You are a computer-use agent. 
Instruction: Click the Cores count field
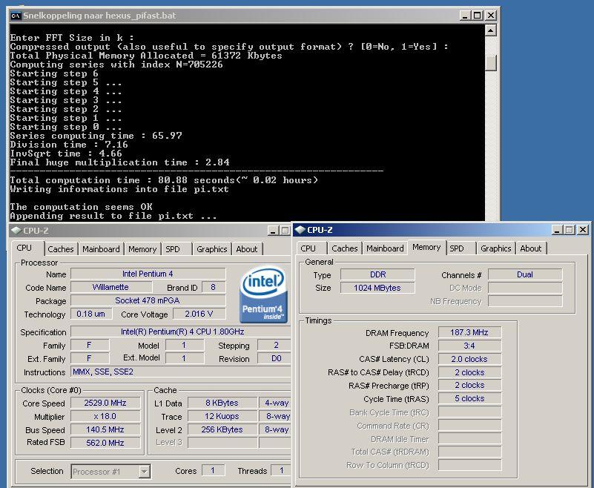[x=213, y=470]
